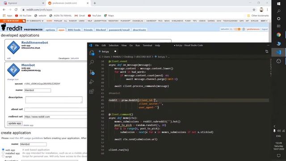Click the Membot description text area

click(x=54, y=100)
